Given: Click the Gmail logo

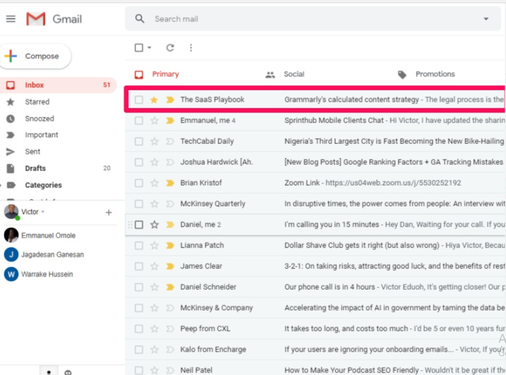Looking at the screenshot, I should pos(54,19).
